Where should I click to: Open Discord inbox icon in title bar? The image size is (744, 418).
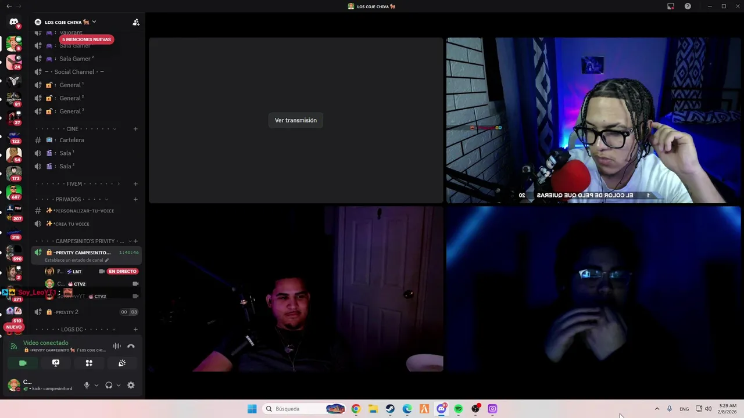[671, 6]
